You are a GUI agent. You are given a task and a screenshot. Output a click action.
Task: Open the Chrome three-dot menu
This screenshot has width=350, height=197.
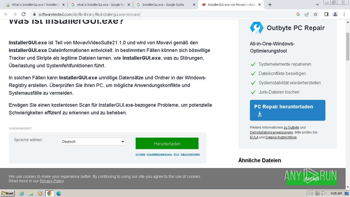click(344, 14)
